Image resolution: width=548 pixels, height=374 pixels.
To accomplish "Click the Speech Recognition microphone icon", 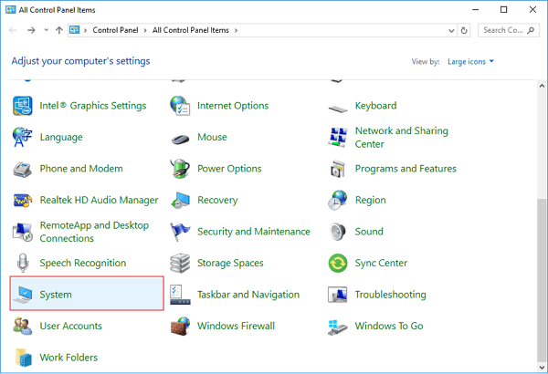I will click(23, 263).
